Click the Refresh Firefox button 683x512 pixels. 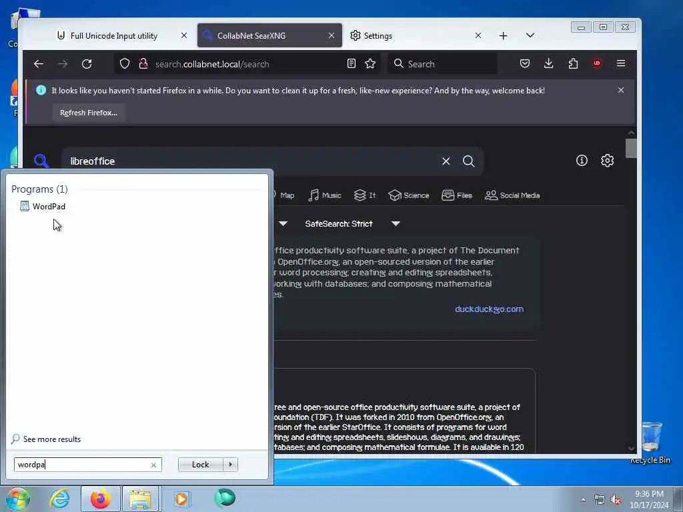point(89,113)
